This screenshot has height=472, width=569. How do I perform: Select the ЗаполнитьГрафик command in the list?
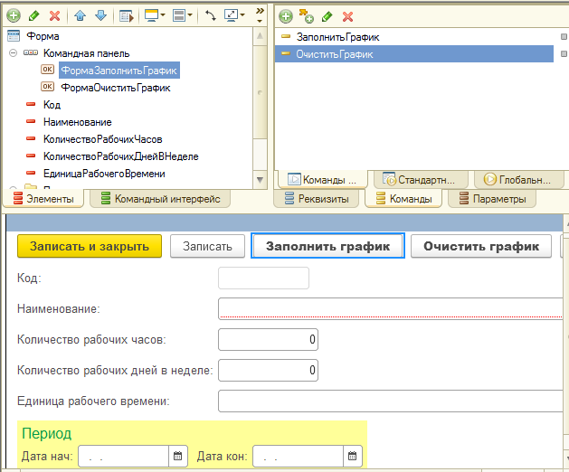tap(337, 37)
